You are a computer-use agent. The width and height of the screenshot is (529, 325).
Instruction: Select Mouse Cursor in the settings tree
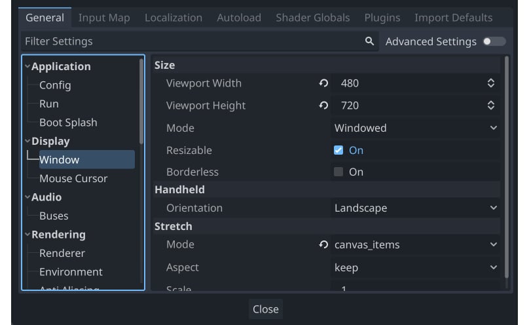73,178
